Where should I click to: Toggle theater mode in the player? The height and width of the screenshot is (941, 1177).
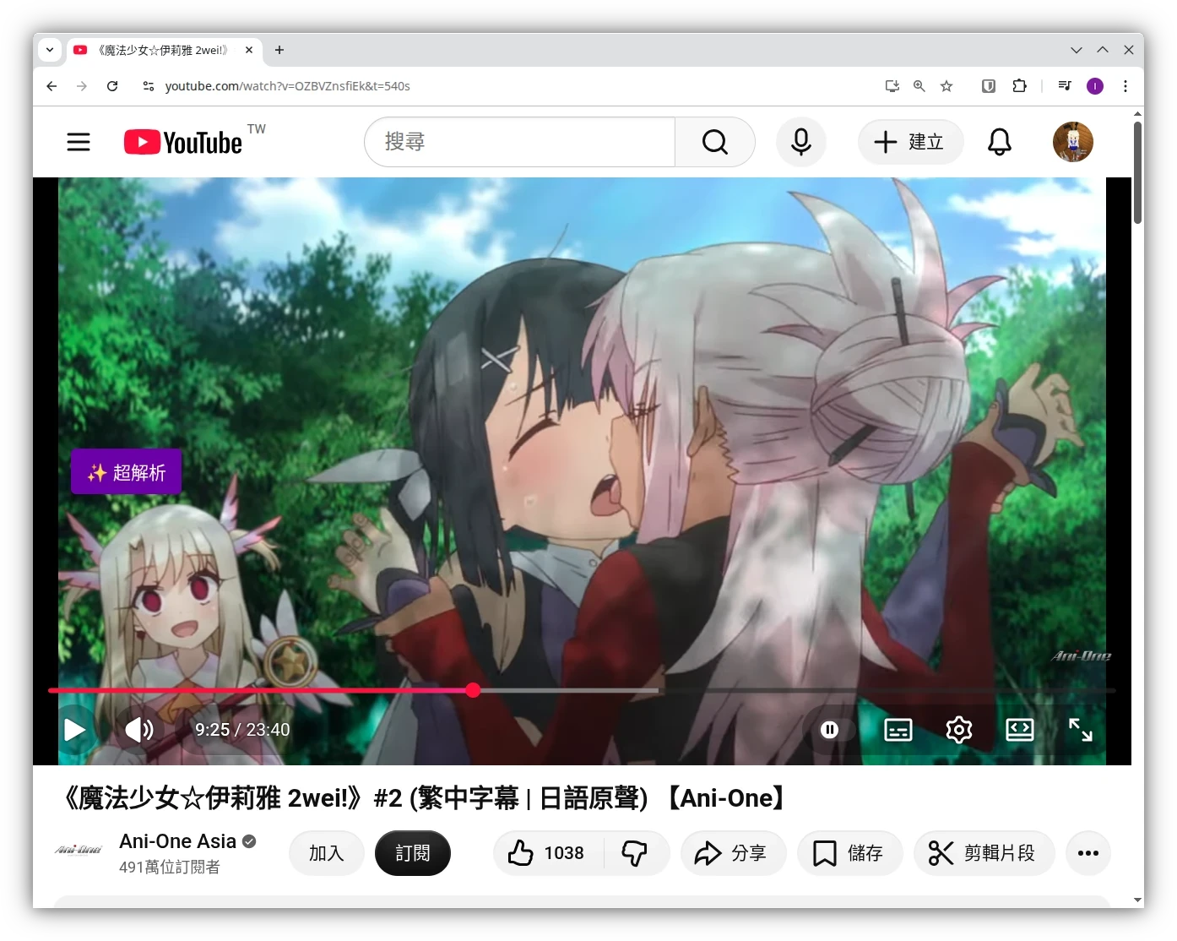pyautogui.click(x=1019, y=730)
